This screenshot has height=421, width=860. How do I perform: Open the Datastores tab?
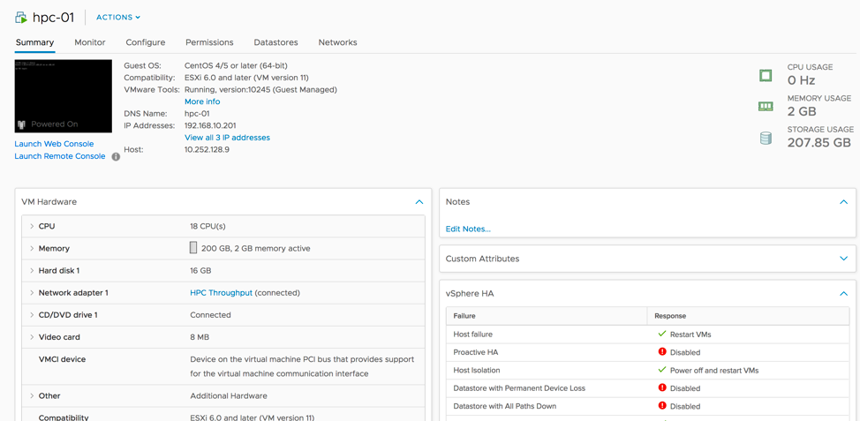point(275,42)
